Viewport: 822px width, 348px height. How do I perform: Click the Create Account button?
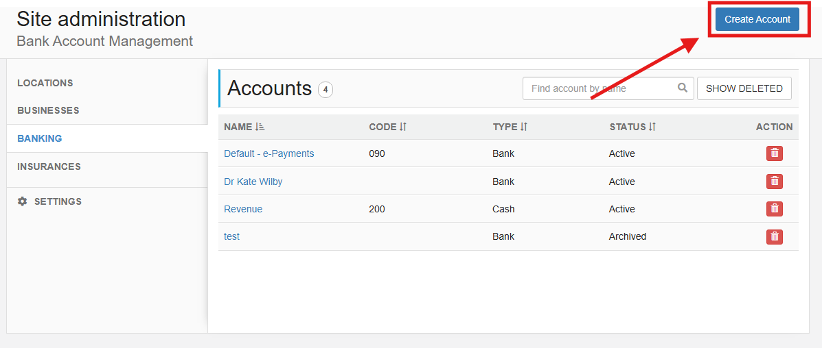click(x=757, y=19)
